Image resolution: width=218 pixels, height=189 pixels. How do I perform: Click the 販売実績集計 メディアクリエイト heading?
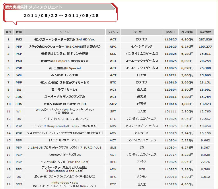tap(34, 7)
